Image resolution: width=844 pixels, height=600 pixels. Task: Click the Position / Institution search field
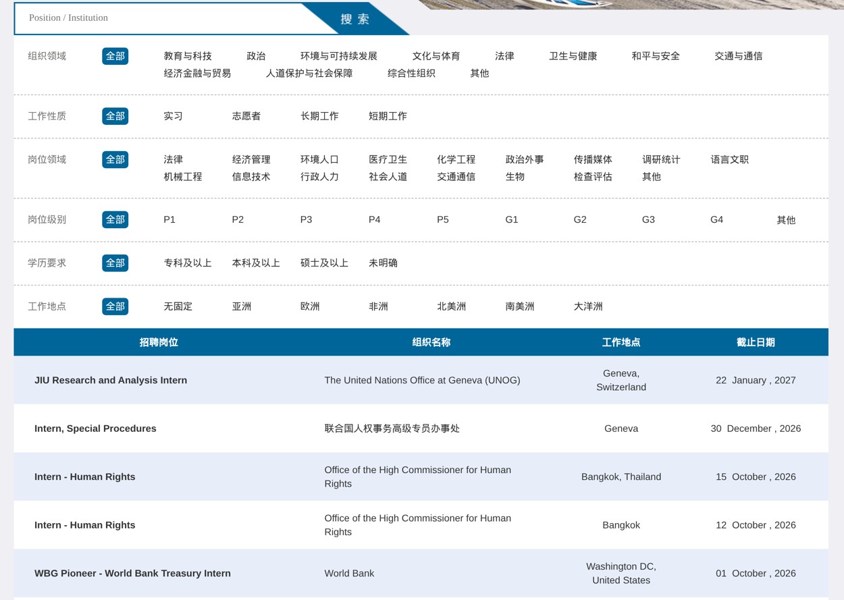pyautogui.click(x=159, y=18)
